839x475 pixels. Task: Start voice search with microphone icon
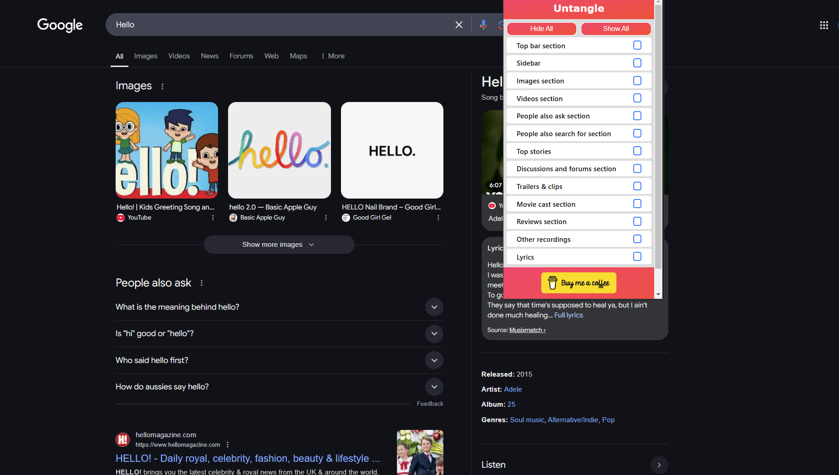(x=483, y=25)
